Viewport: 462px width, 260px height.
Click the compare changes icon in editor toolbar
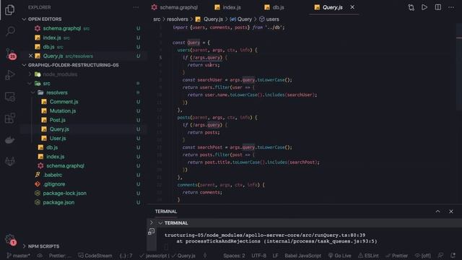point(411,7)
